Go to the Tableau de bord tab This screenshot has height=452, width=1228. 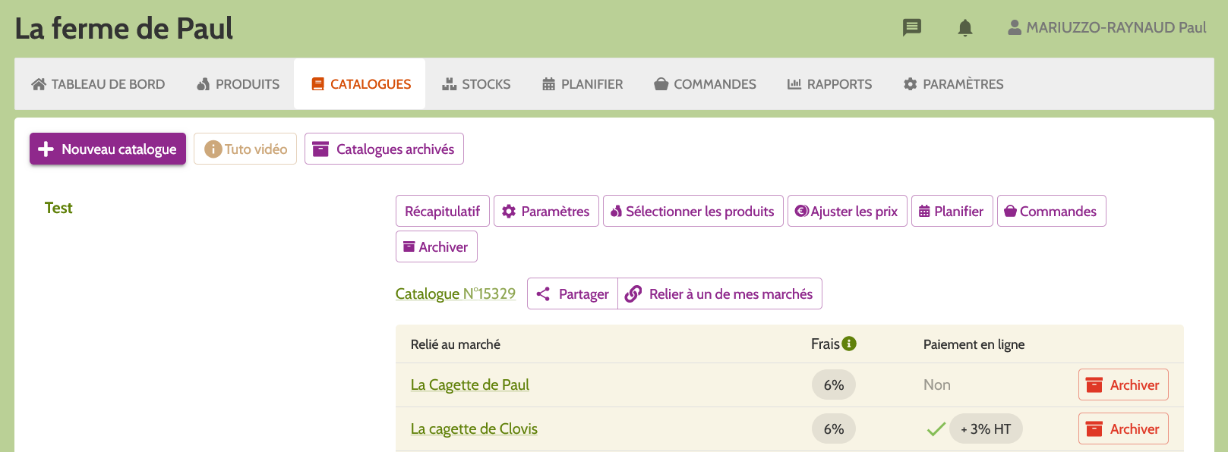(x=98, y=84)
